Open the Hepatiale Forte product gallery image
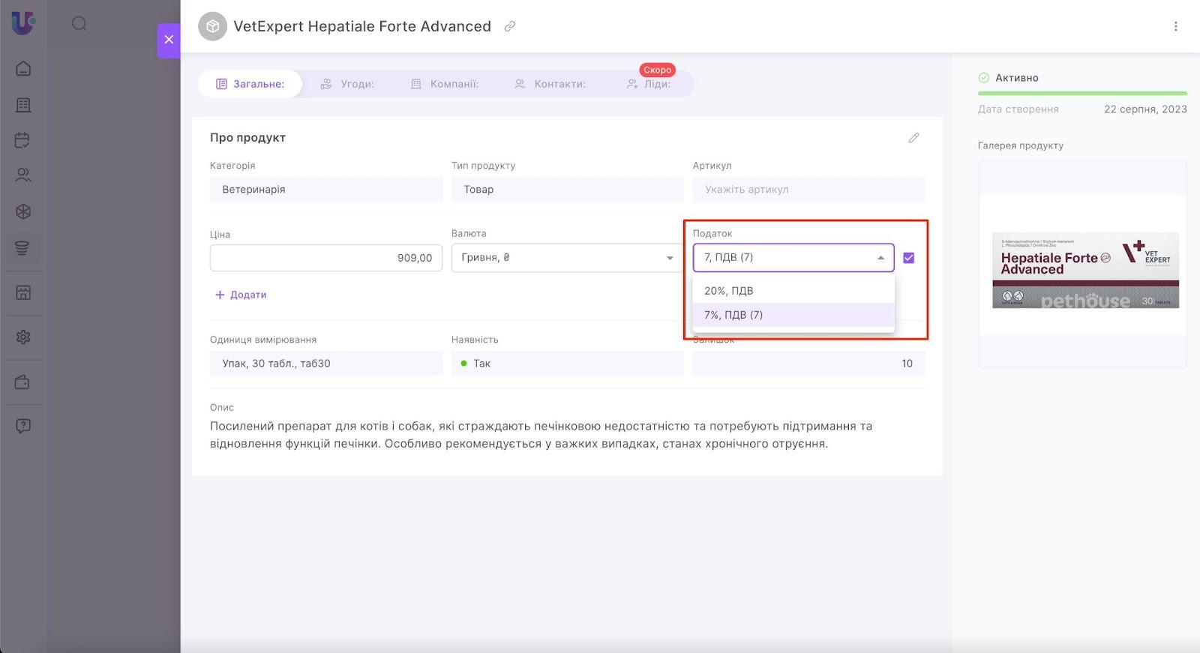Image resolution: width=1200 pixels, height=653 pixels. (x=1085, y=271)
